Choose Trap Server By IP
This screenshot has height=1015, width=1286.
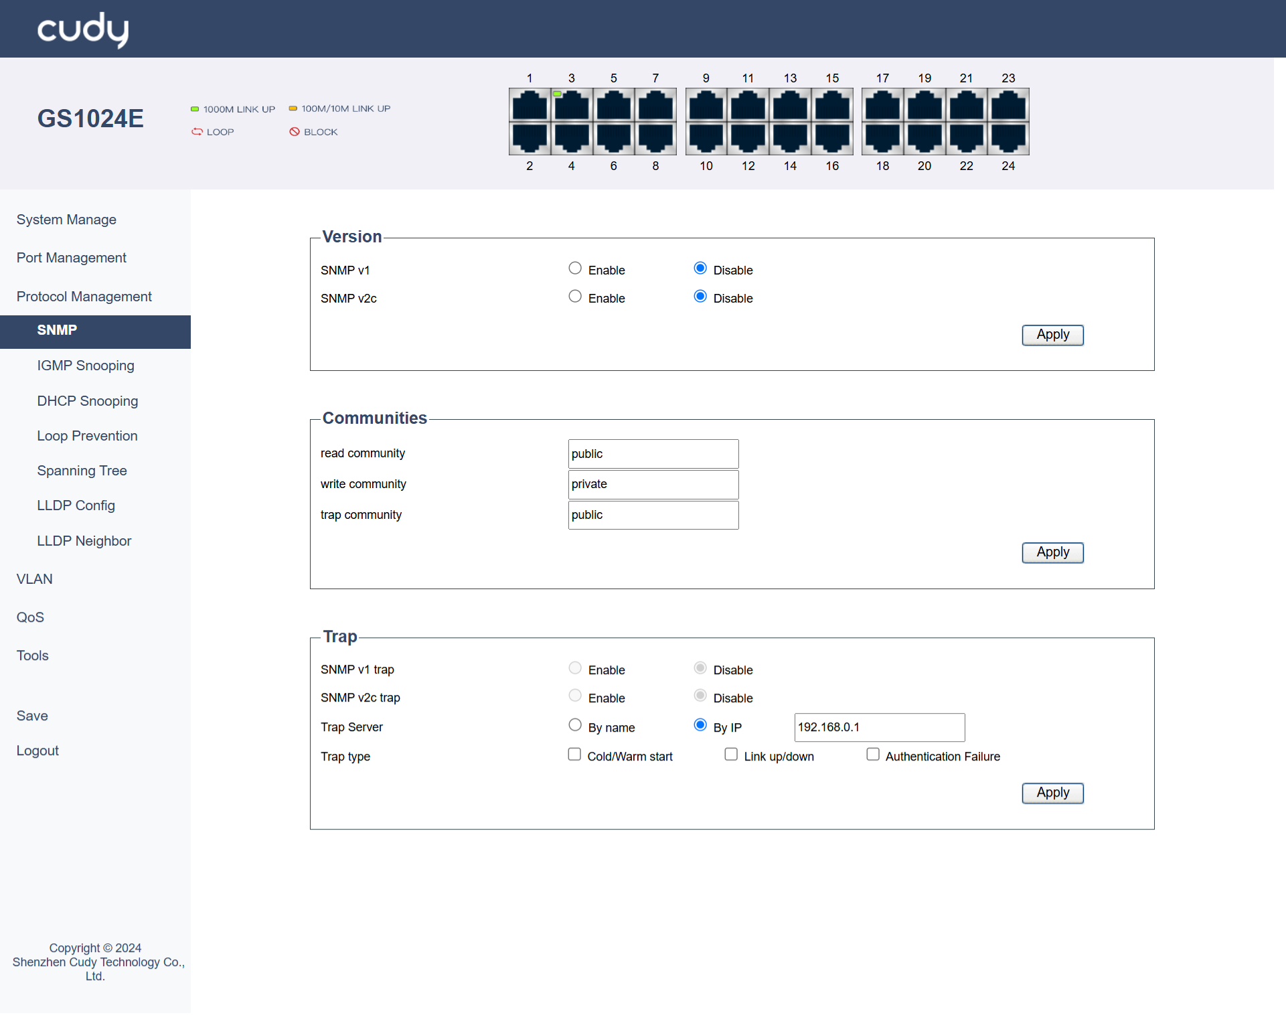click(700, 725)
